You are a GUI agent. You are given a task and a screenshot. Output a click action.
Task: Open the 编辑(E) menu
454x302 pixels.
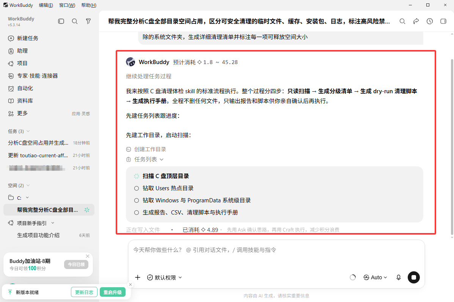click(x=46, y=5)
